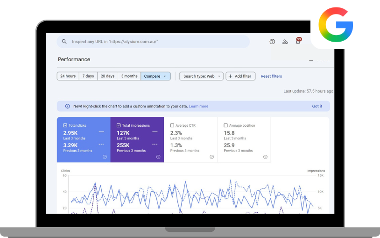Click the 127K impressions value

coord(123,133)
